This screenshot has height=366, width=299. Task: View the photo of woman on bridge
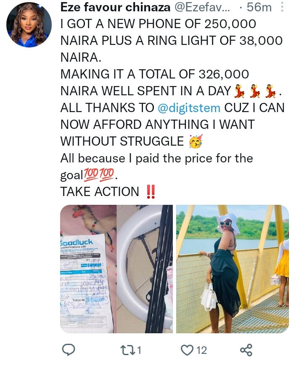[232, 269]
